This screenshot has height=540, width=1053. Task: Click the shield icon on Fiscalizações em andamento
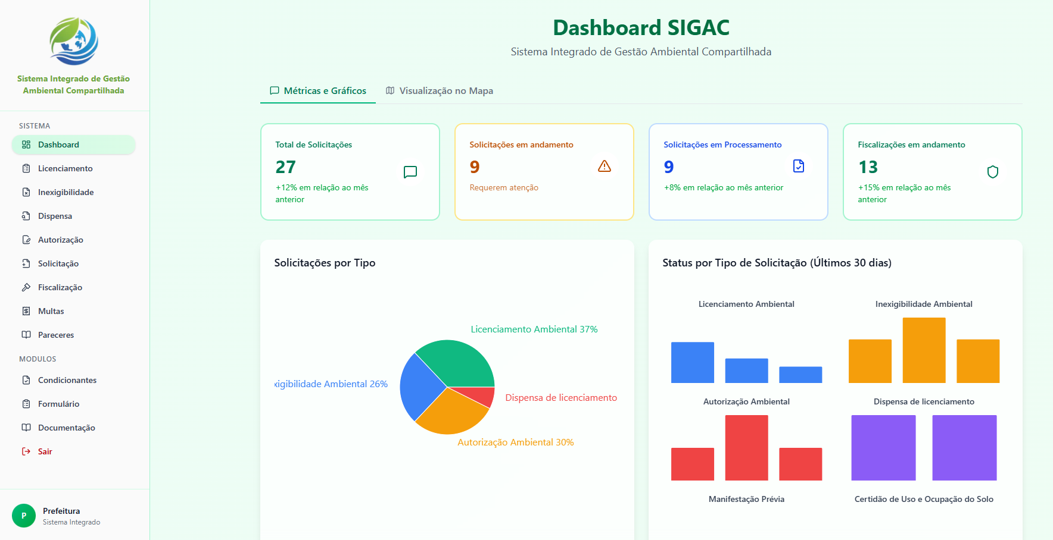tap(993, 172)
